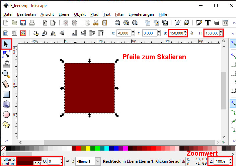Paste from clipboard icon
Image resolution: width=236 pixels, height=166 pixels.
104,23
